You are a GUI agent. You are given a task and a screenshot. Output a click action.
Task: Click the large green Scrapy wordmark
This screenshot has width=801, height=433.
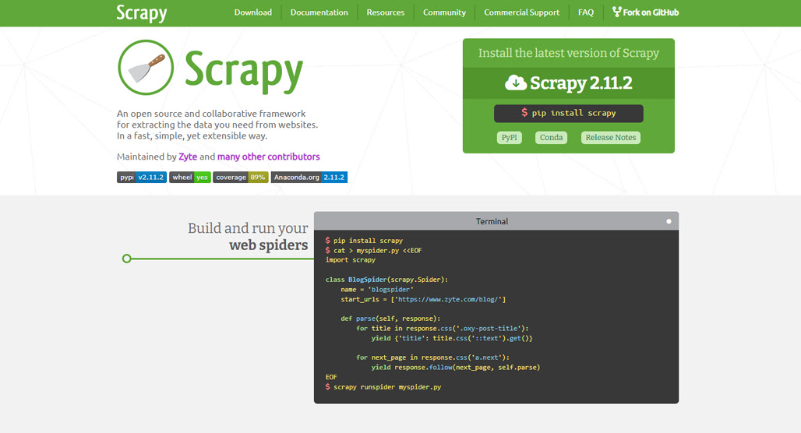244,72
